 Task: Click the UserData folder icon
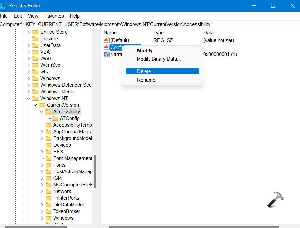tap(35, 45)
